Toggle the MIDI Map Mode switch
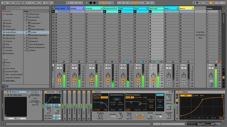Image resolution: width=227 pixels, height=127 pixels. tap(207, 3)
